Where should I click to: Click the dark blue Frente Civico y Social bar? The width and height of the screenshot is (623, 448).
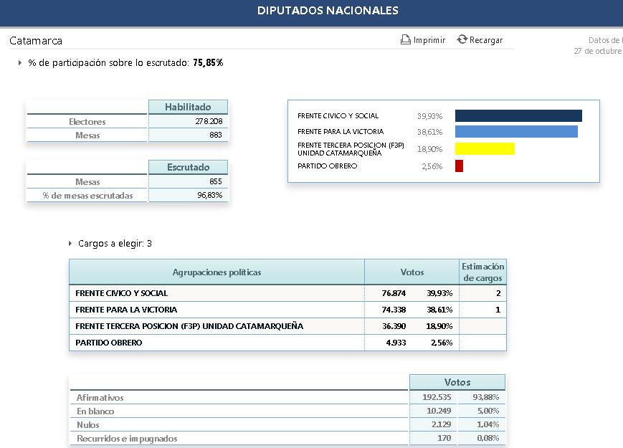coord(518,116)
